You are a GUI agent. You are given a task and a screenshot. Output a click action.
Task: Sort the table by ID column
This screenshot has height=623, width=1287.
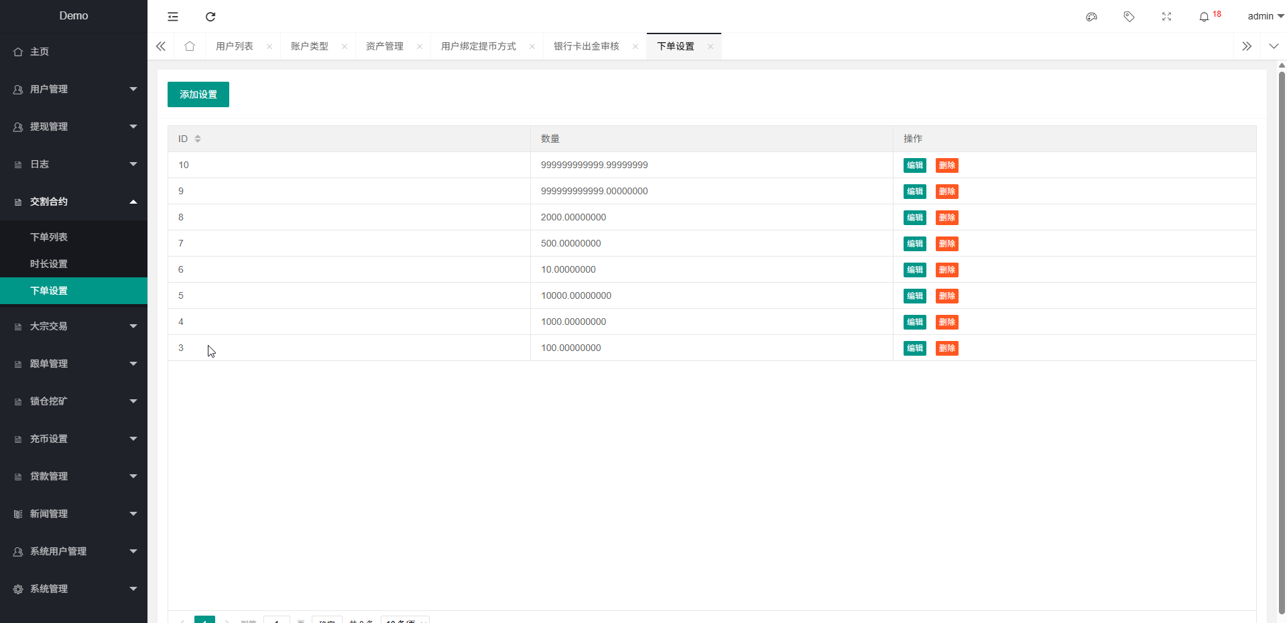pos(198,139)
